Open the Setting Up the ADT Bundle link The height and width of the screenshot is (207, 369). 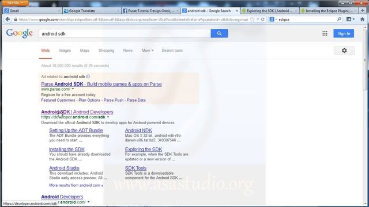tap(76, 131)
